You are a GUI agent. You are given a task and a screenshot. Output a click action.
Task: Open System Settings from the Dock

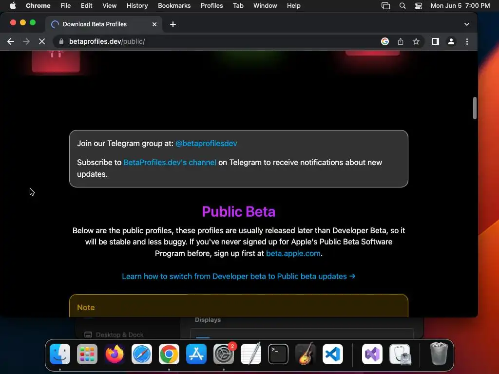tap(224, 354)
